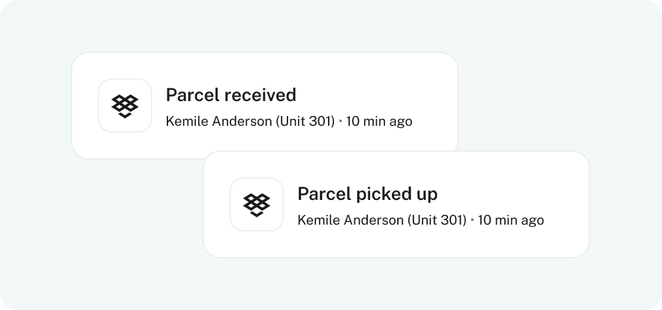Open the Parcel received notification title

click(231, 95)
